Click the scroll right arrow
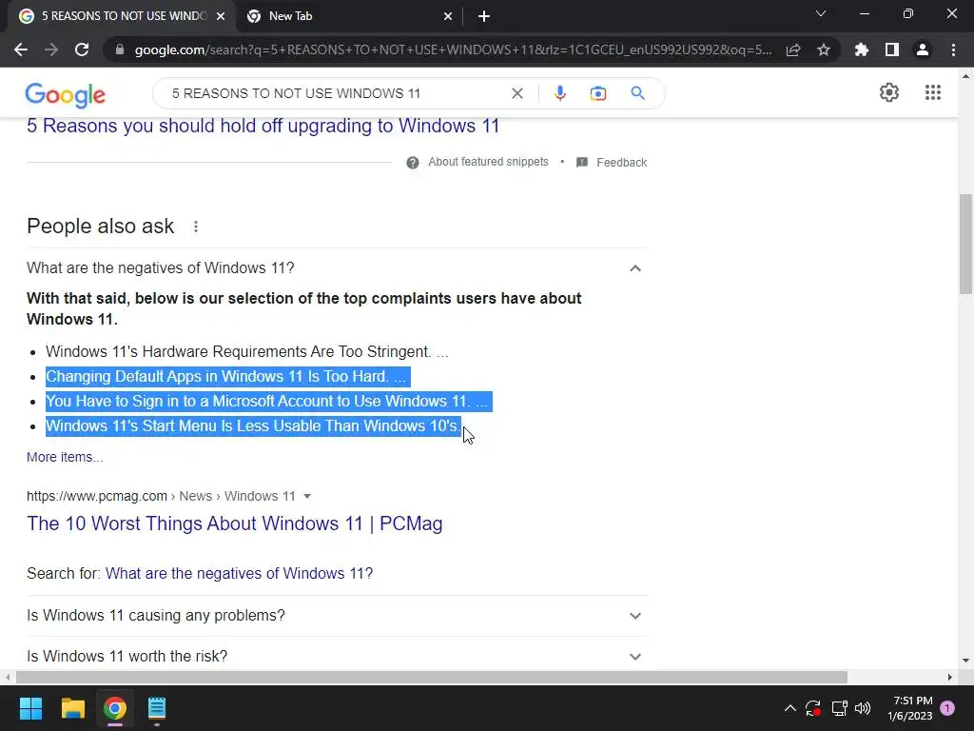Screen dimensions: 974x731 [950, 677]
